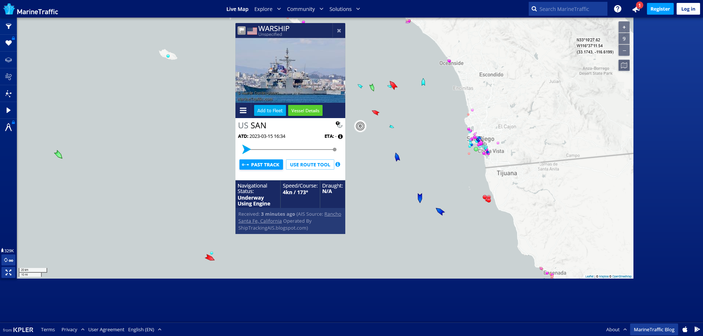Zoom in the map
The width and height of the screenshot is (703, 336).
pyautogui.click(x=624, y=27)
